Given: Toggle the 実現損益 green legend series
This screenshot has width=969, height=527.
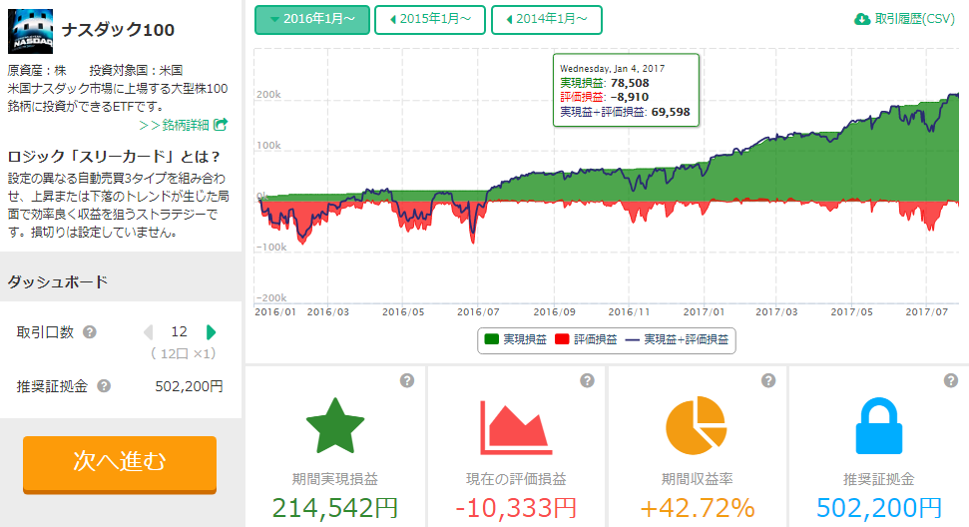Looking at the screenshot, I should tap(516, 339).
